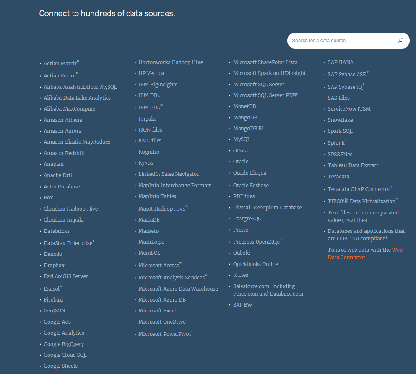Click 'Actian Matrix' list entry

pyautogui.click(x=60, y=63)
